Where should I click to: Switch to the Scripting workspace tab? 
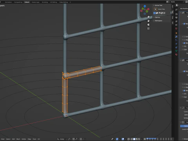(45, 2)
